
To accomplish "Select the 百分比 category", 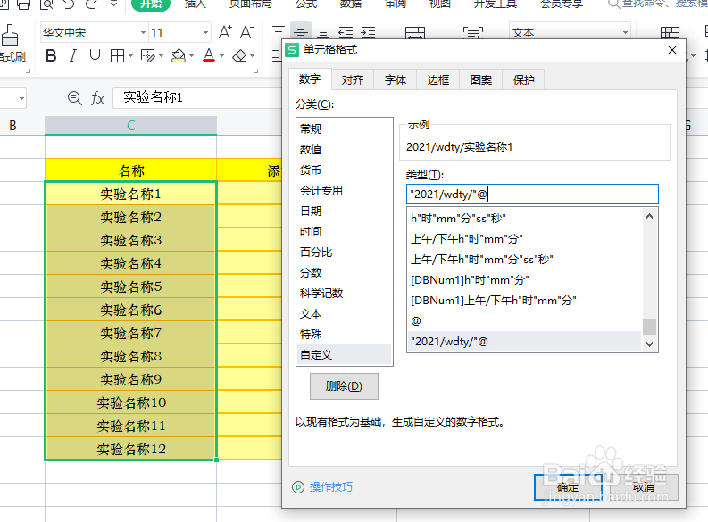I will click(344, 253).
